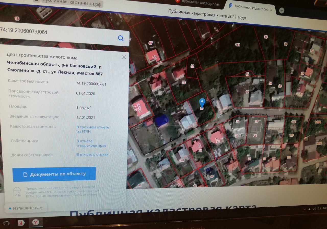The height and width of the screenshot is (229, 327).
Task: Select map parcel labeled 42
Action: pyautogui.click(x=139, y=185)
